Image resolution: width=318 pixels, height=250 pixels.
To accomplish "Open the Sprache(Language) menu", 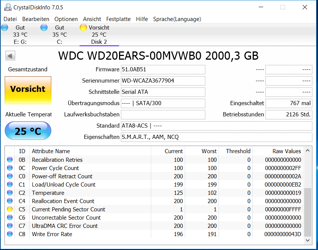I will coord(177,19).
